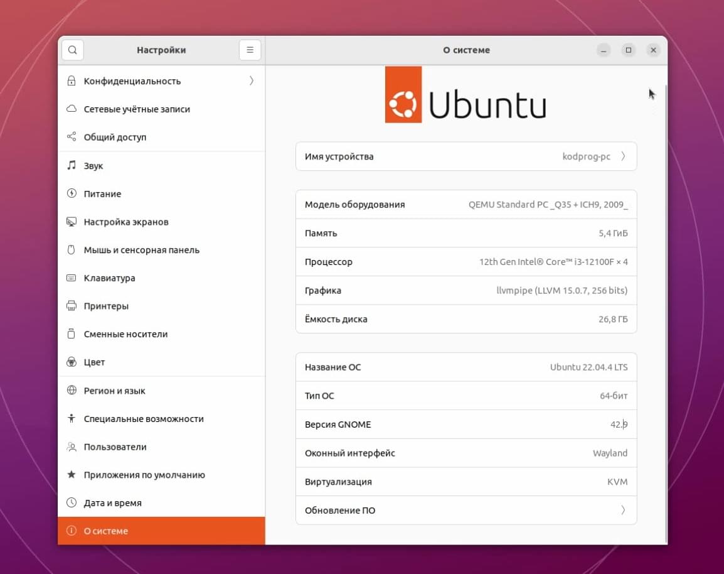Viewport: 724px width, 574px height.
Task: Open Конфиденциальность settings section
Action: (x=161, y=81)
